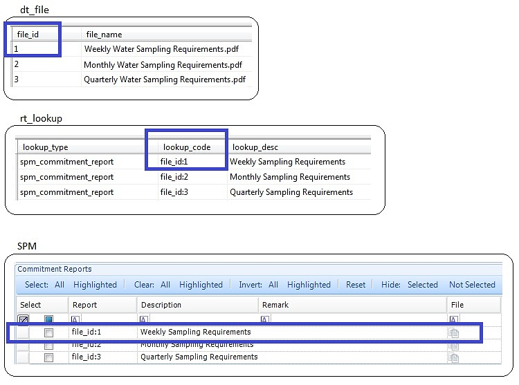
Task: Open the file icon for Weekly Sampling Requirements
Action: click(x=454, y=332)
